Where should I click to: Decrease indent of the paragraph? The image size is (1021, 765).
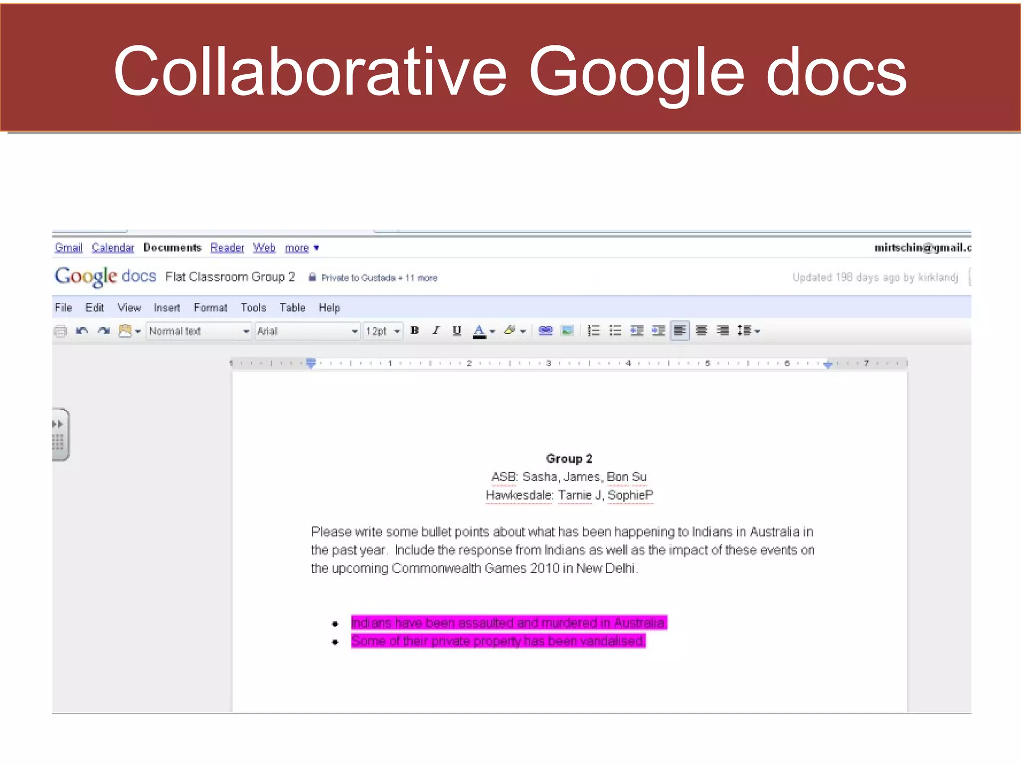[637, 331]
